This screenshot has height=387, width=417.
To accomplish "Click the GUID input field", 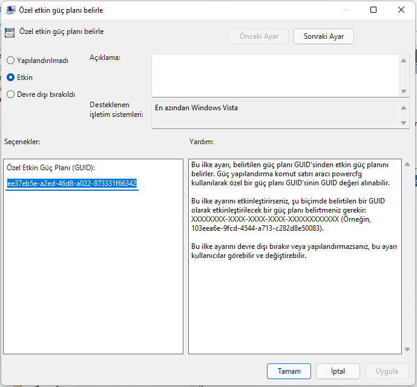I will 72,184.
